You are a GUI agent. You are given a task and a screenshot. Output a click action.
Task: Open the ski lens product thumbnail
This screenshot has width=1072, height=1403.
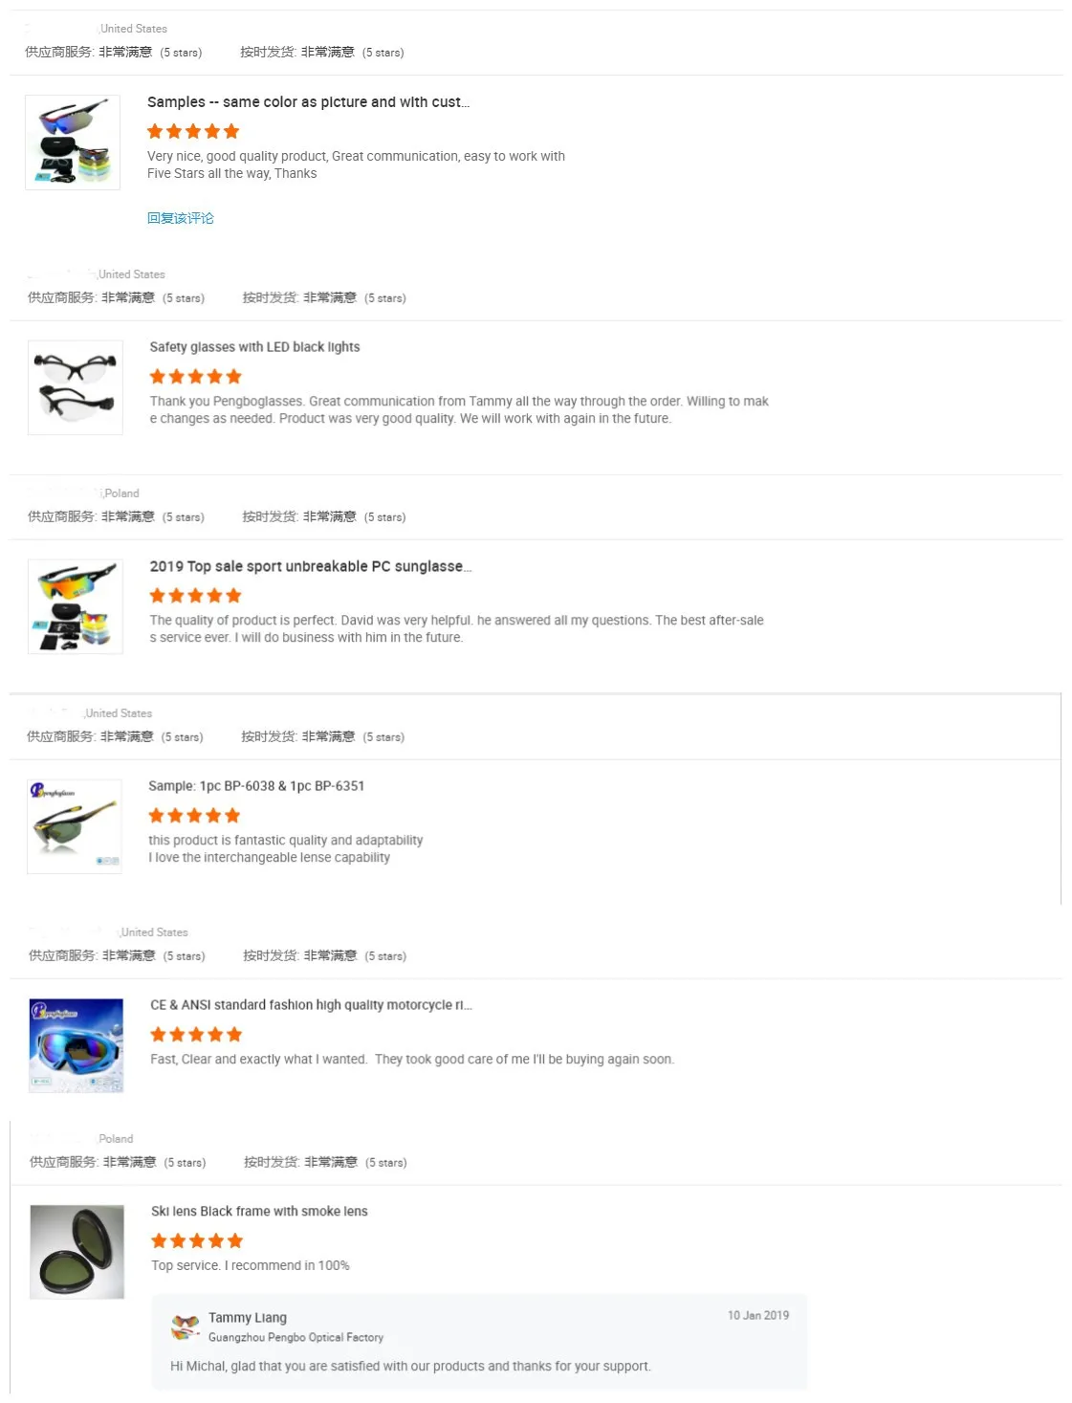(77, 1251)
